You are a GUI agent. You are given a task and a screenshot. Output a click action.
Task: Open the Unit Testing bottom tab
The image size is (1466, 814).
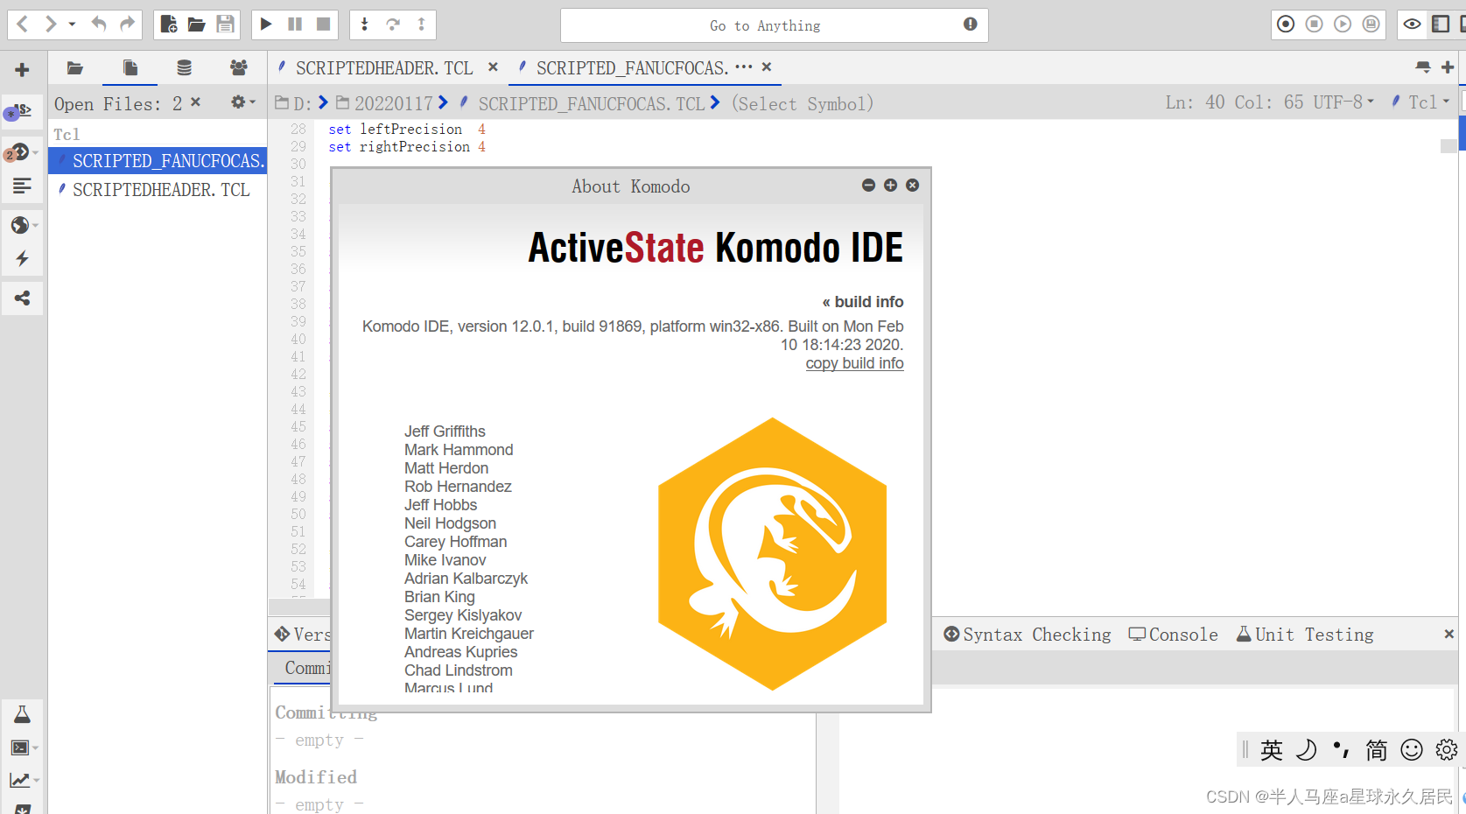[1305, 635]
